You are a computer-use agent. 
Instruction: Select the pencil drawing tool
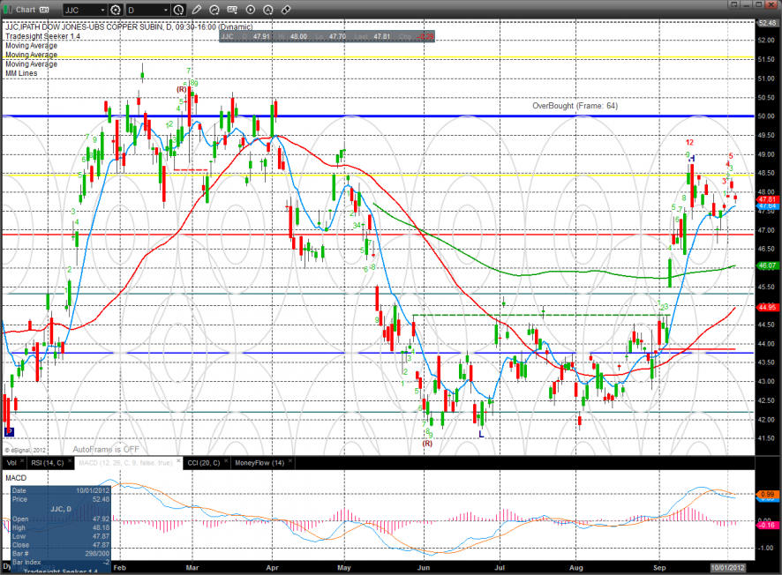click(197, 10)
